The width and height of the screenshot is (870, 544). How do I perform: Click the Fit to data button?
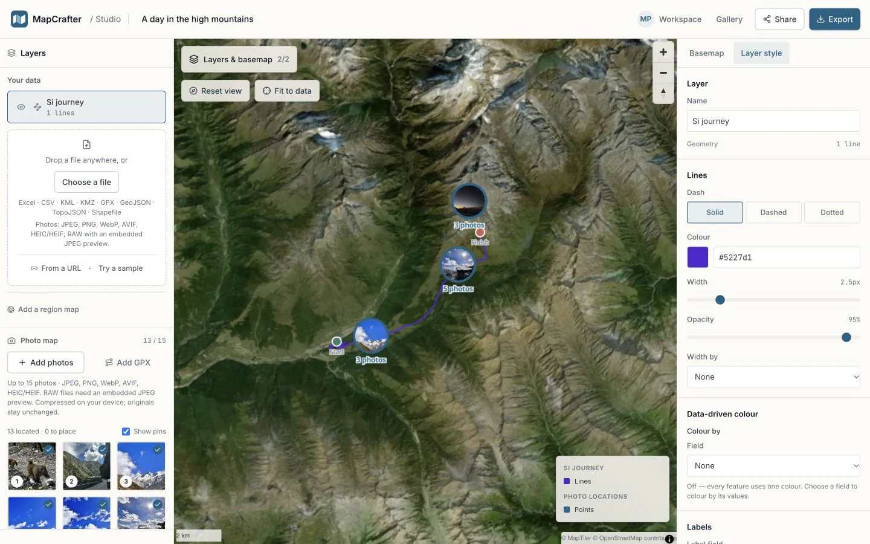pyautogui.click(x=287, y=91)
